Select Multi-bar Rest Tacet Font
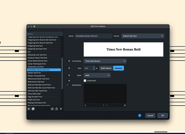Screen dimensions: 185x134 pos(44,91)
